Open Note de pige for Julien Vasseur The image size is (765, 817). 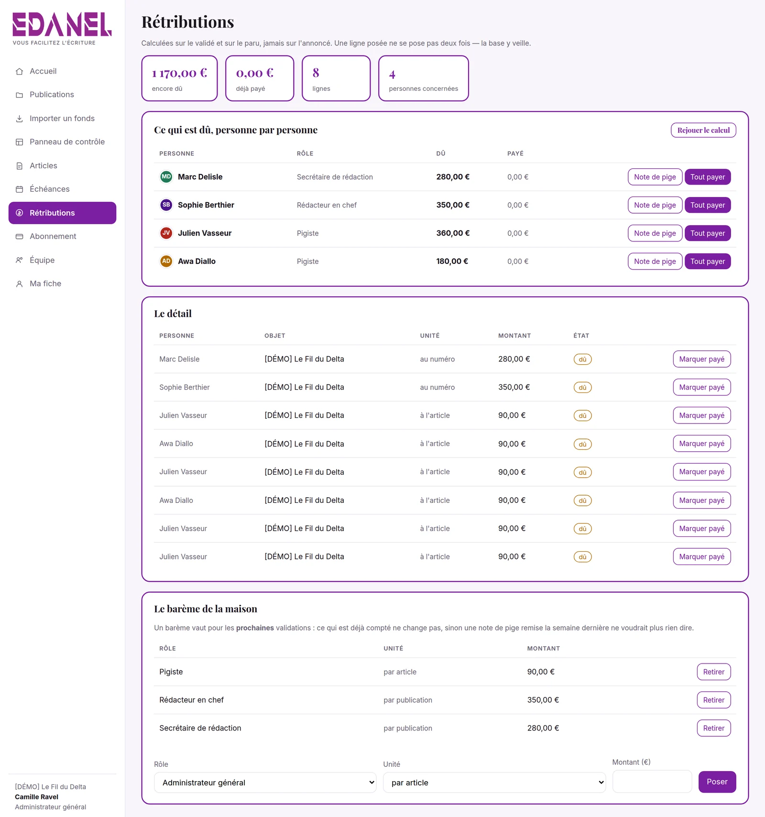[655, 233]
